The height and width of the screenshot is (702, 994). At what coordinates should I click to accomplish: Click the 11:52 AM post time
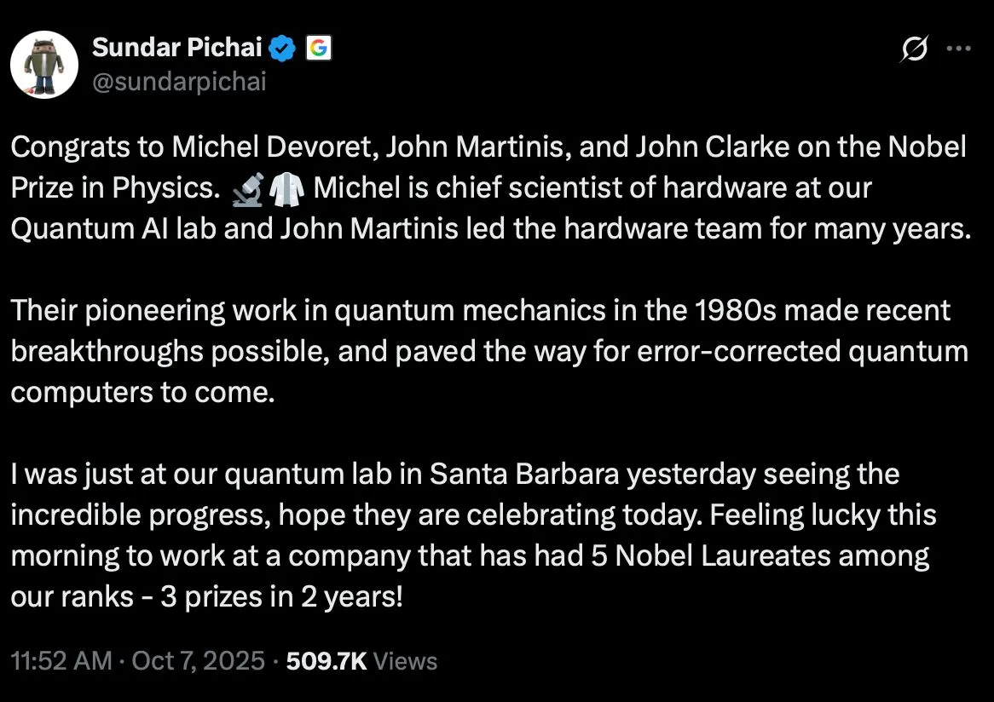[61, 661]
